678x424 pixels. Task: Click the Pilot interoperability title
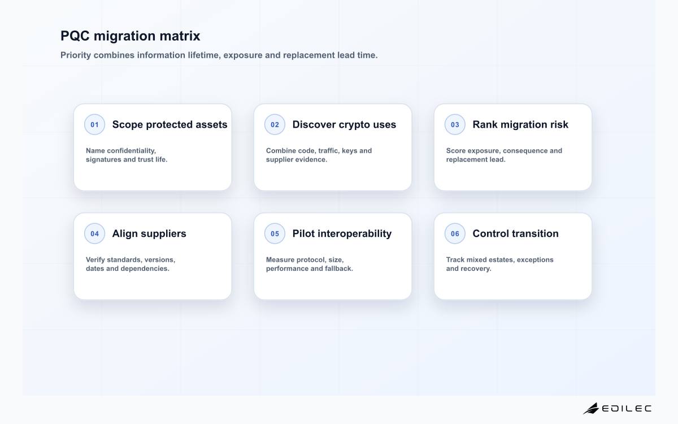(x=342, y=233)
